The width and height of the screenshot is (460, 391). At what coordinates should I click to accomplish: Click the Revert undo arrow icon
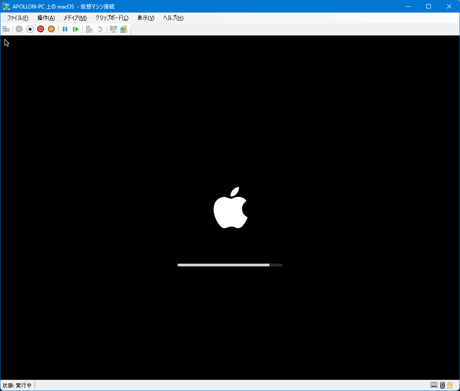(x=100, y=29)
